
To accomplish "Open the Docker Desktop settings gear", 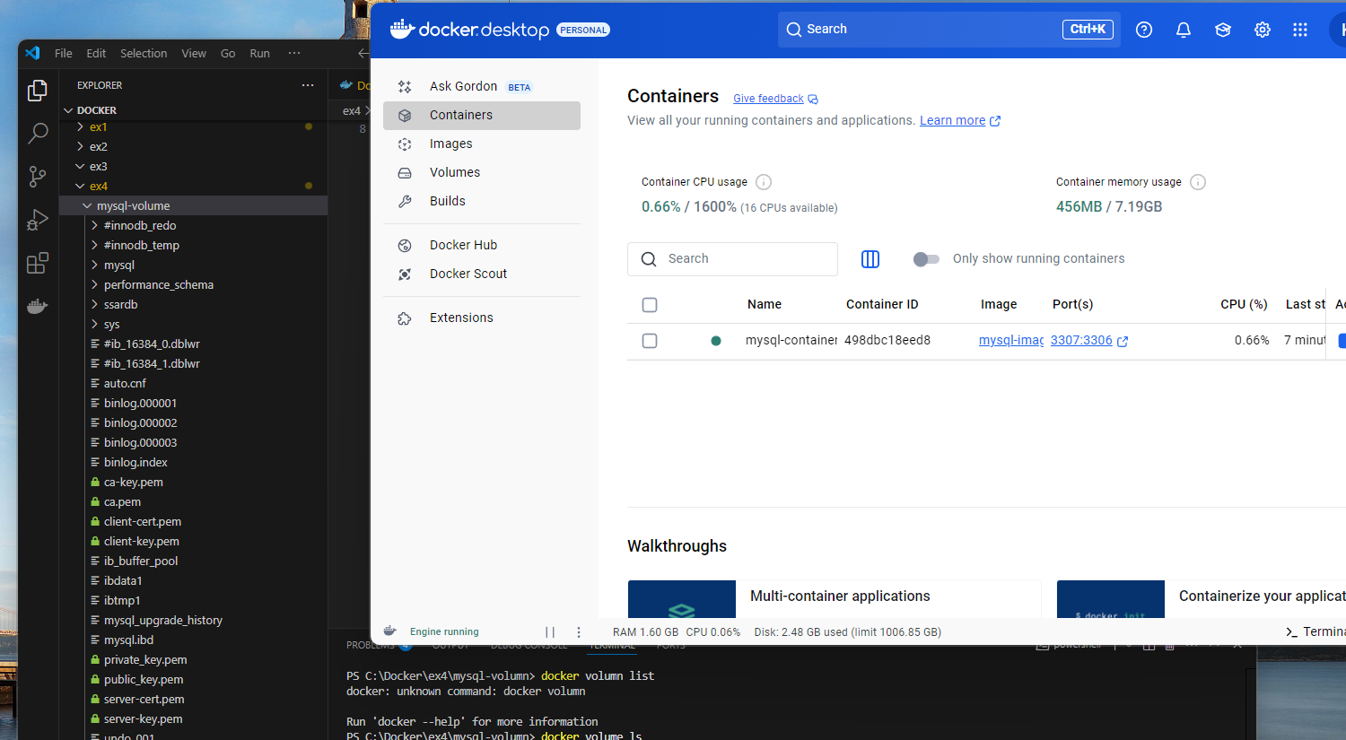I will click(1262, 29).
